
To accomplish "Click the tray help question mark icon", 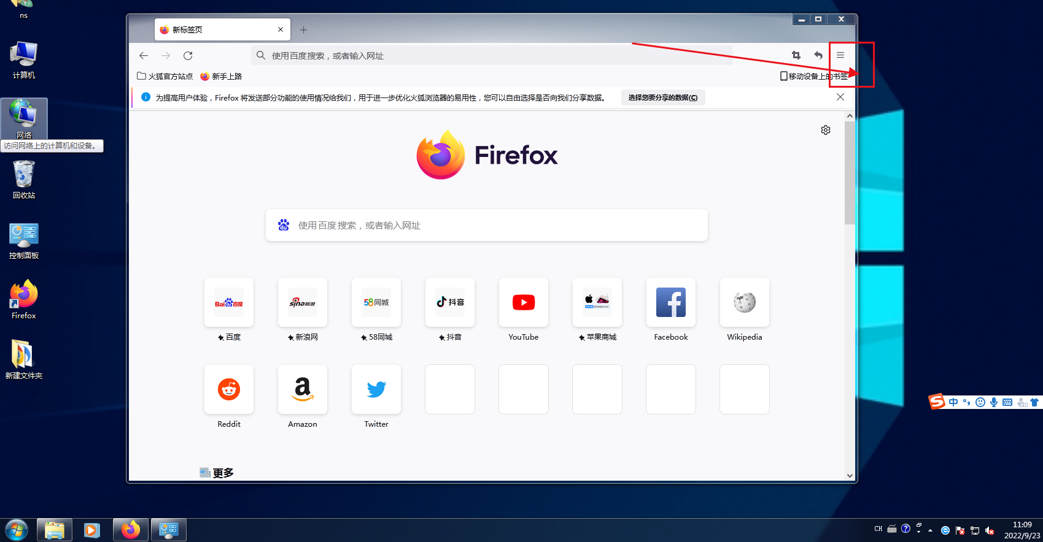I will pos(905,529).
